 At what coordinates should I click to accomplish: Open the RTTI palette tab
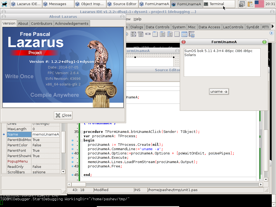265,27
